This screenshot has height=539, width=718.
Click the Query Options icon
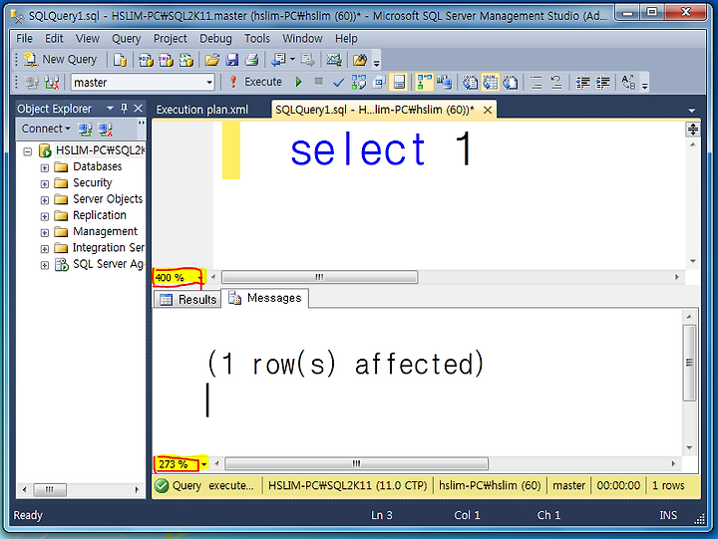coord(379,83)
